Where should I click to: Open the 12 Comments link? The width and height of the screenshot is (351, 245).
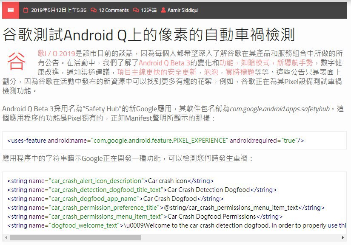[114, 10]
